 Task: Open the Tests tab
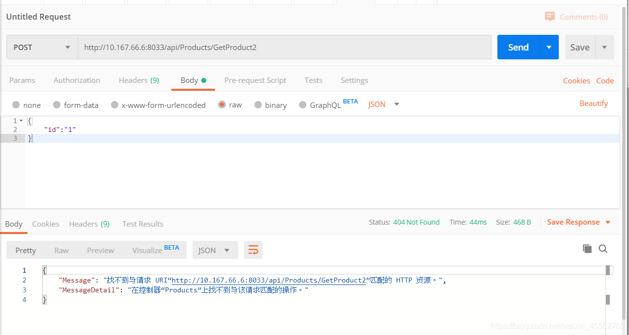(x=313, y=80)
